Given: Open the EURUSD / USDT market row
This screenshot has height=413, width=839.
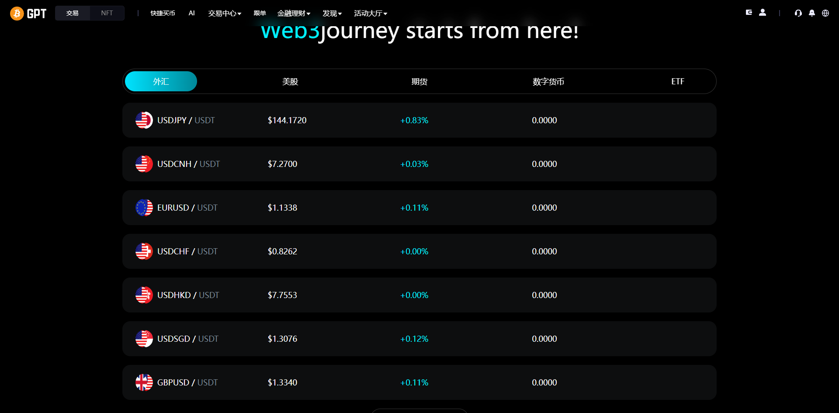Looking at the screenshot, I should 419,208.
